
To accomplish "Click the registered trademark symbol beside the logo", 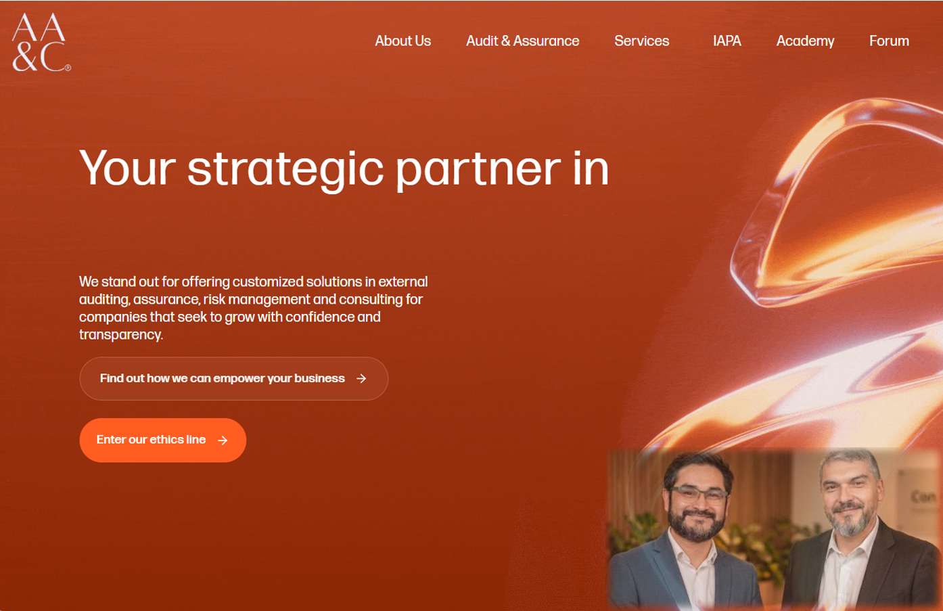I will 68,68.
